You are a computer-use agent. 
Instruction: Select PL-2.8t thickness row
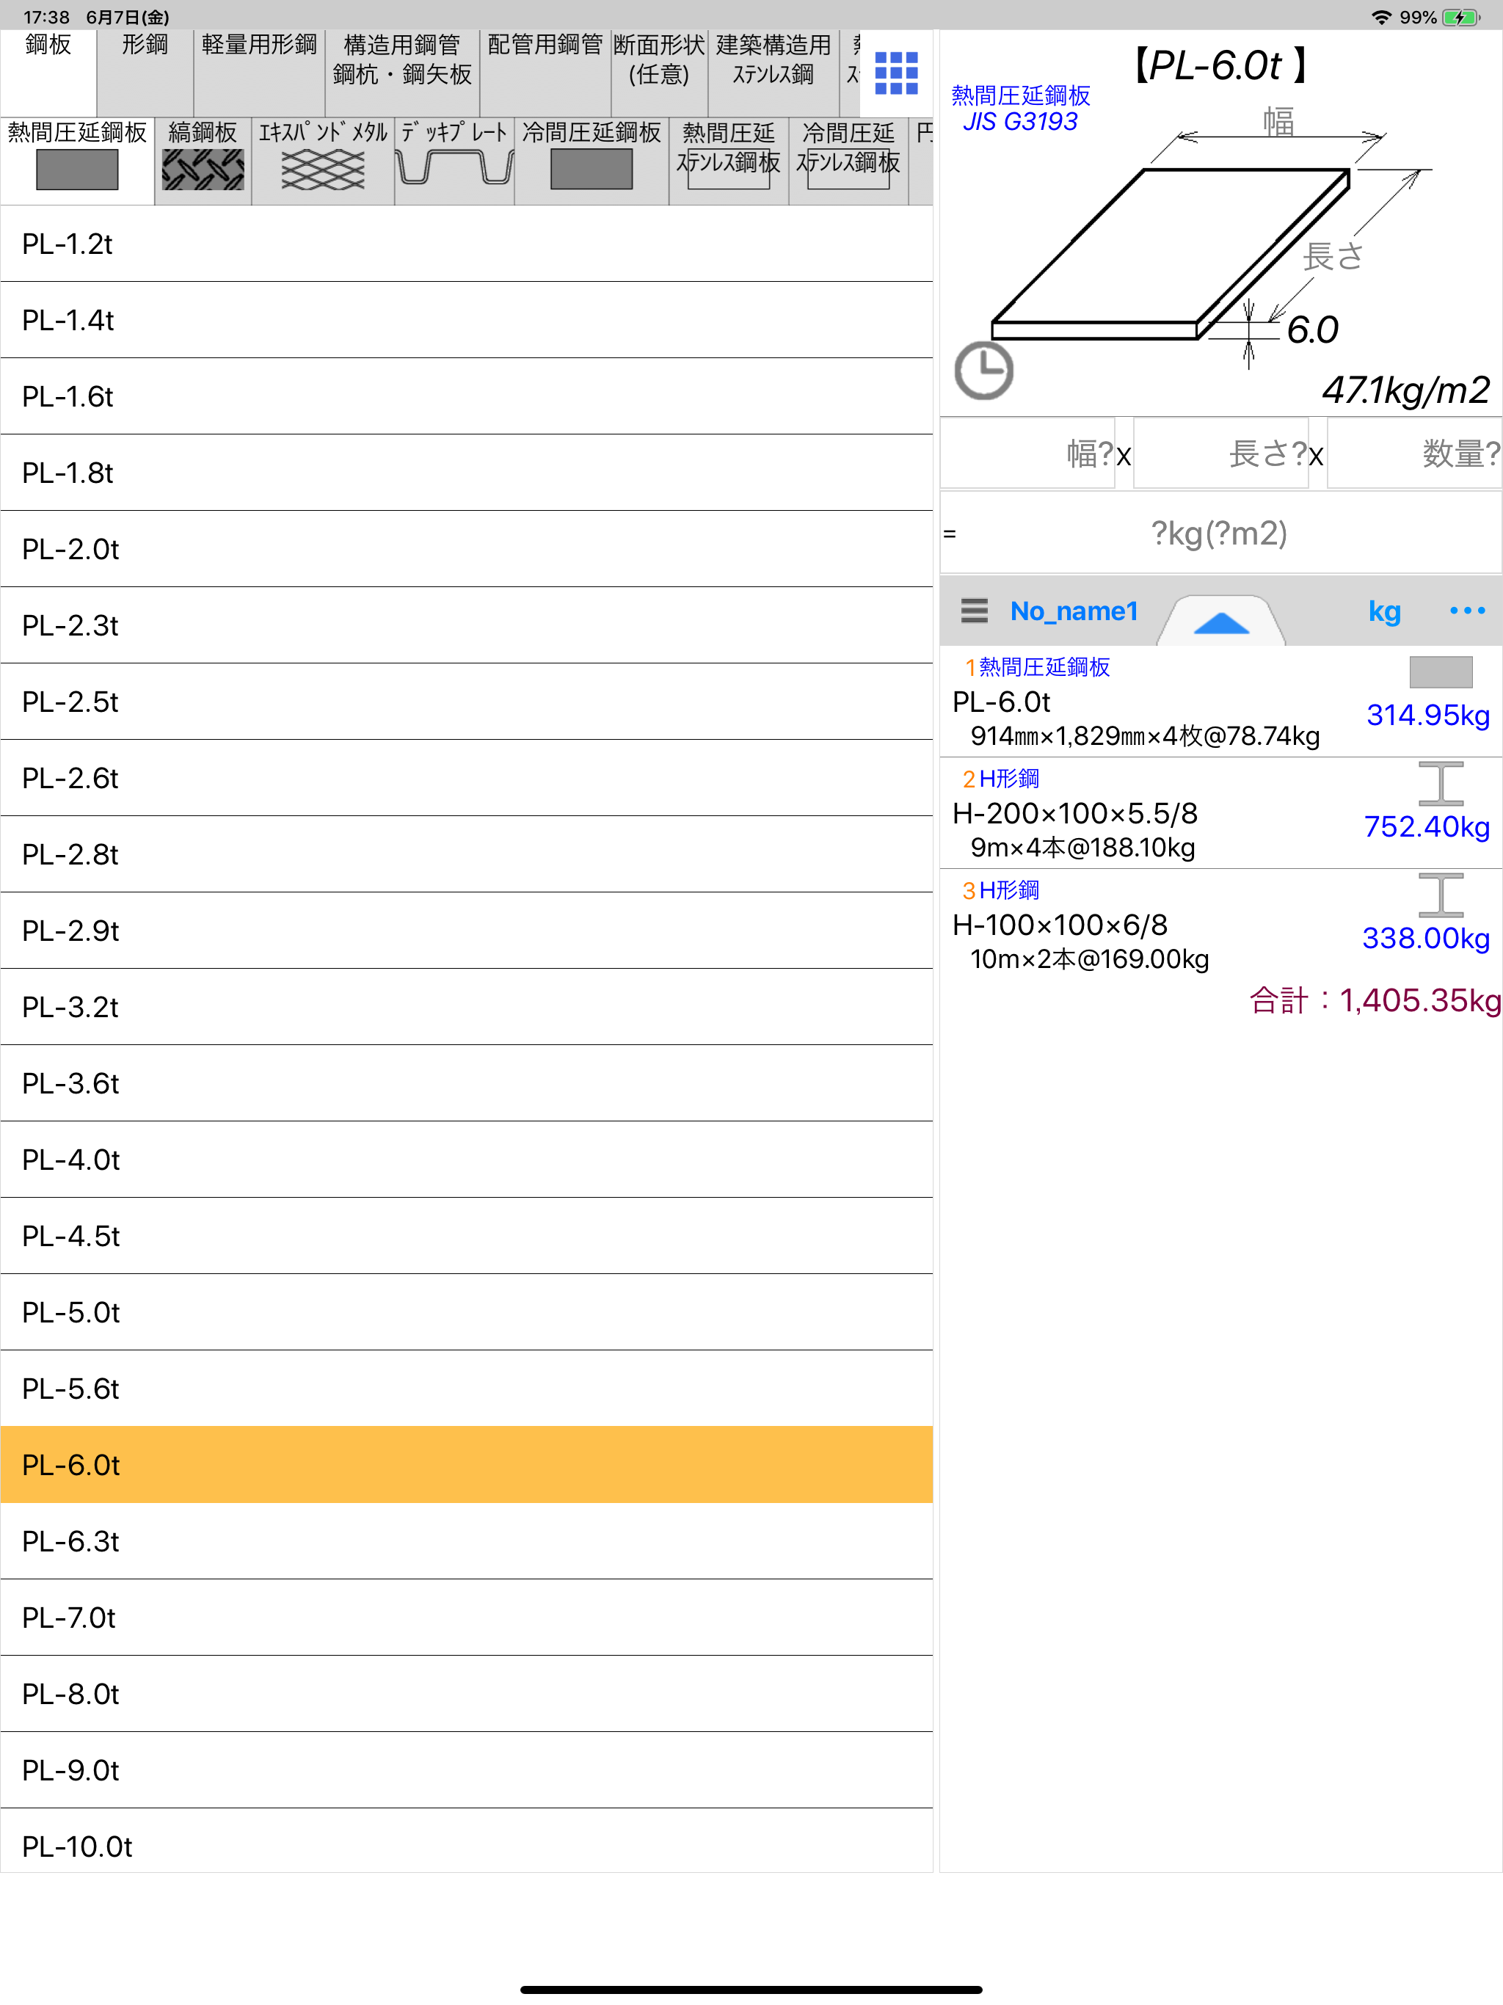(x=467, y=854)
